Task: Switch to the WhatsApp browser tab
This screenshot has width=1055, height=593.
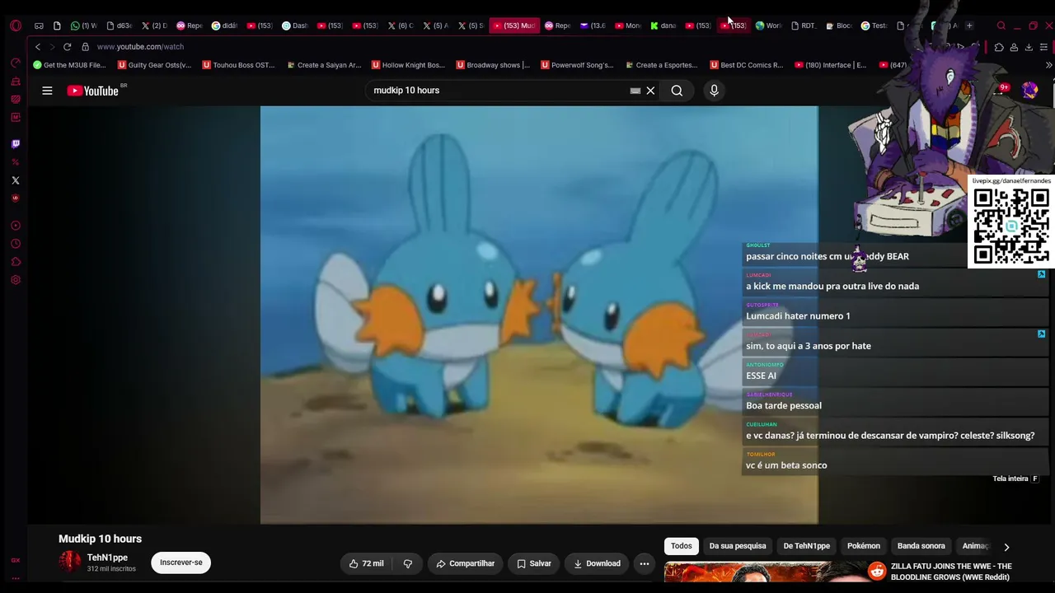Action: point(82,26)
